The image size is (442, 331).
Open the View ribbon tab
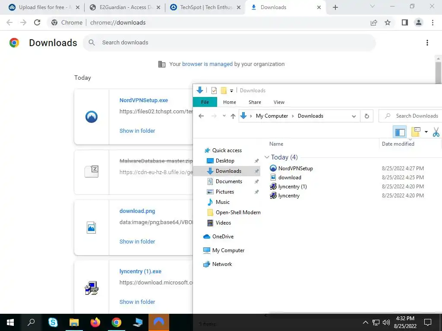(279, 102)
